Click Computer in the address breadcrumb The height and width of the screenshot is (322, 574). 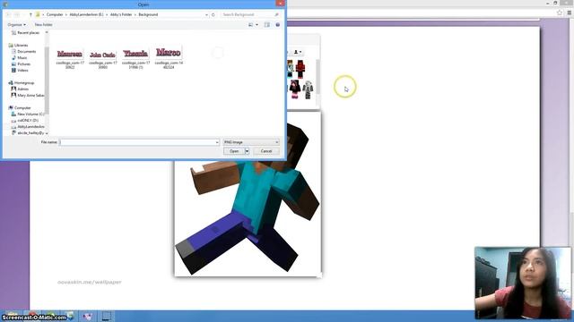[55, 14]
